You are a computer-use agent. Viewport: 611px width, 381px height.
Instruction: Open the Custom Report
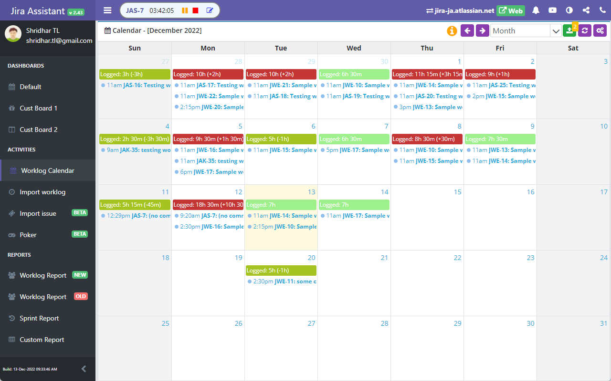pos(48,340)
